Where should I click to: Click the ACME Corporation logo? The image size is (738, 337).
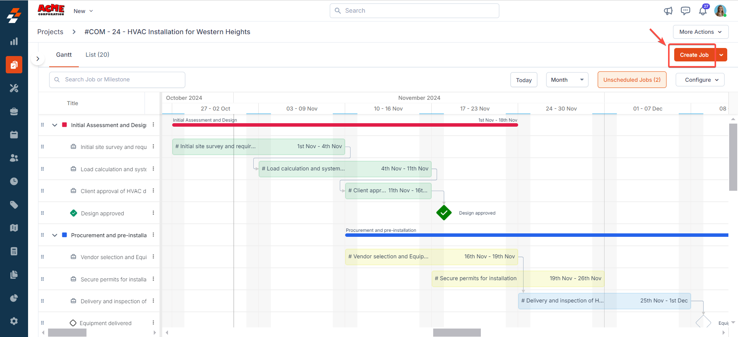[x=51, y=10]
